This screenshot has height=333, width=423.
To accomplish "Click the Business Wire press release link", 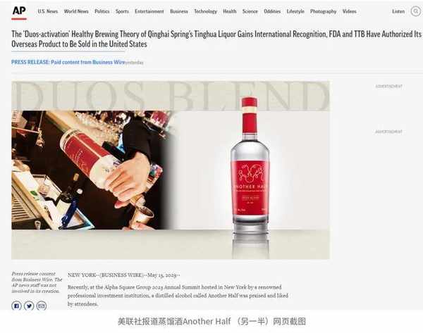I will [x=68, y=62].
